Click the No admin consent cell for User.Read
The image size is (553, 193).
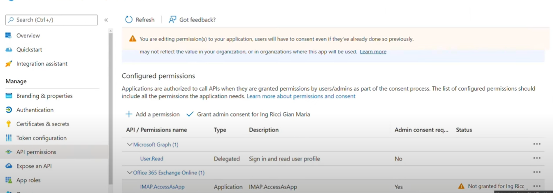click(x=398, y=159)
